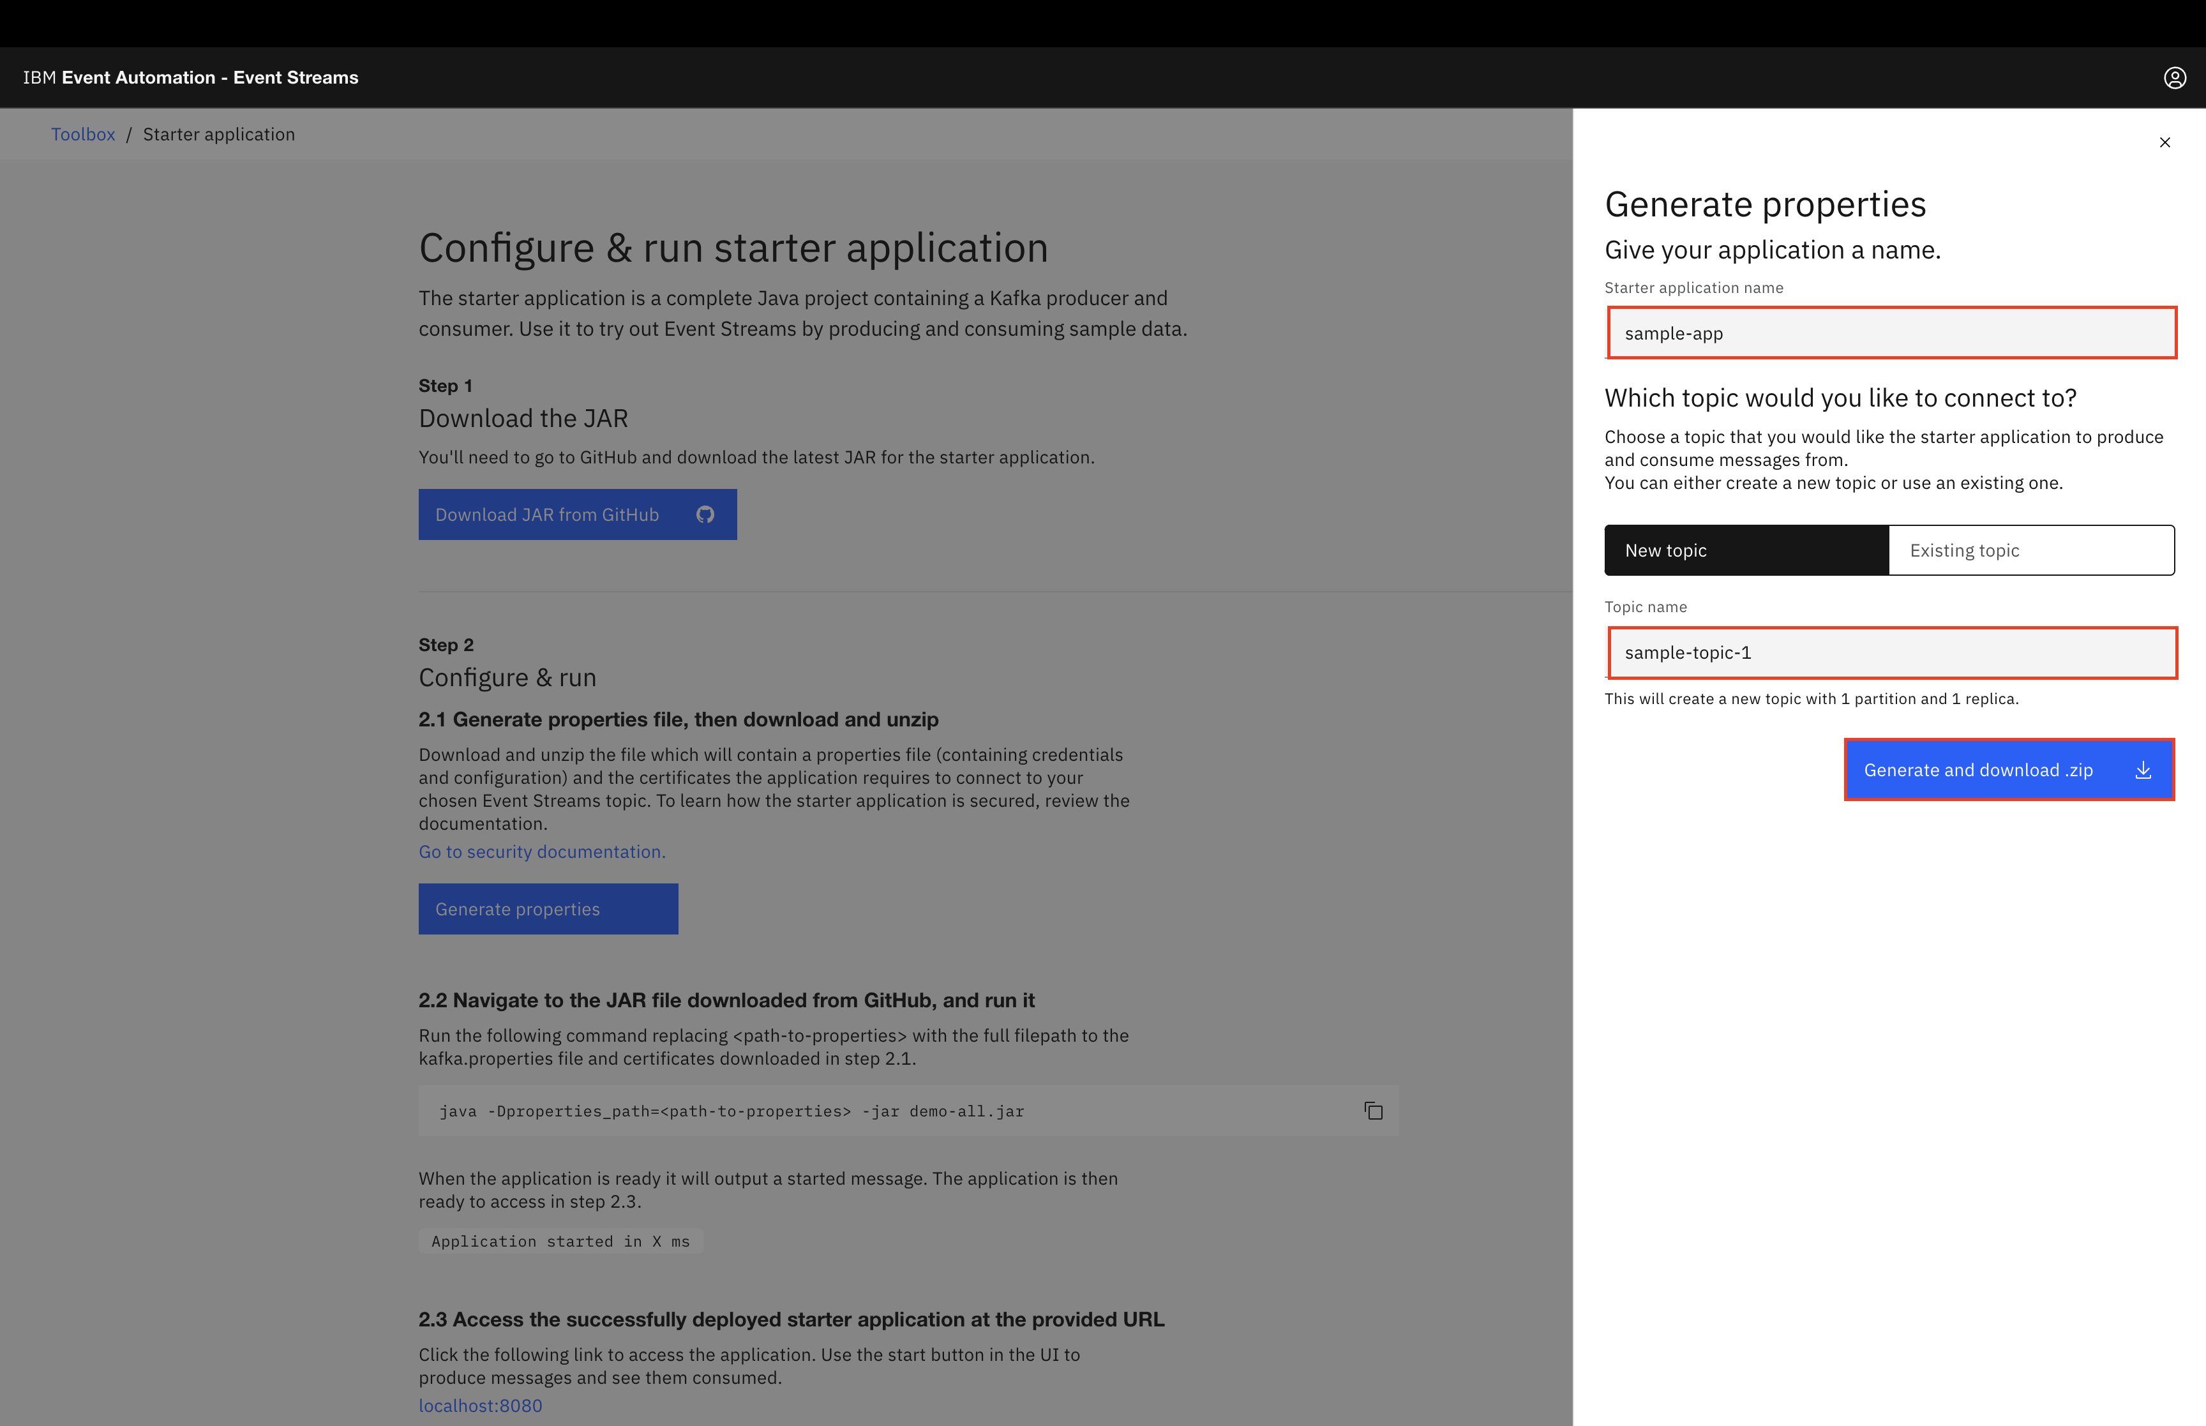The height and width of the screenshot is (1426, 2206).
Task: Click into the Topic name field
Action: pyautogui.click(x=1891, y=653)
